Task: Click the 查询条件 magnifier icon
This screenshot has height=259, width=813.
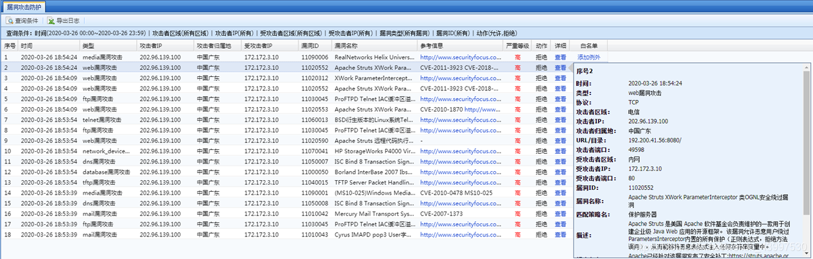Action: (9, 21)
